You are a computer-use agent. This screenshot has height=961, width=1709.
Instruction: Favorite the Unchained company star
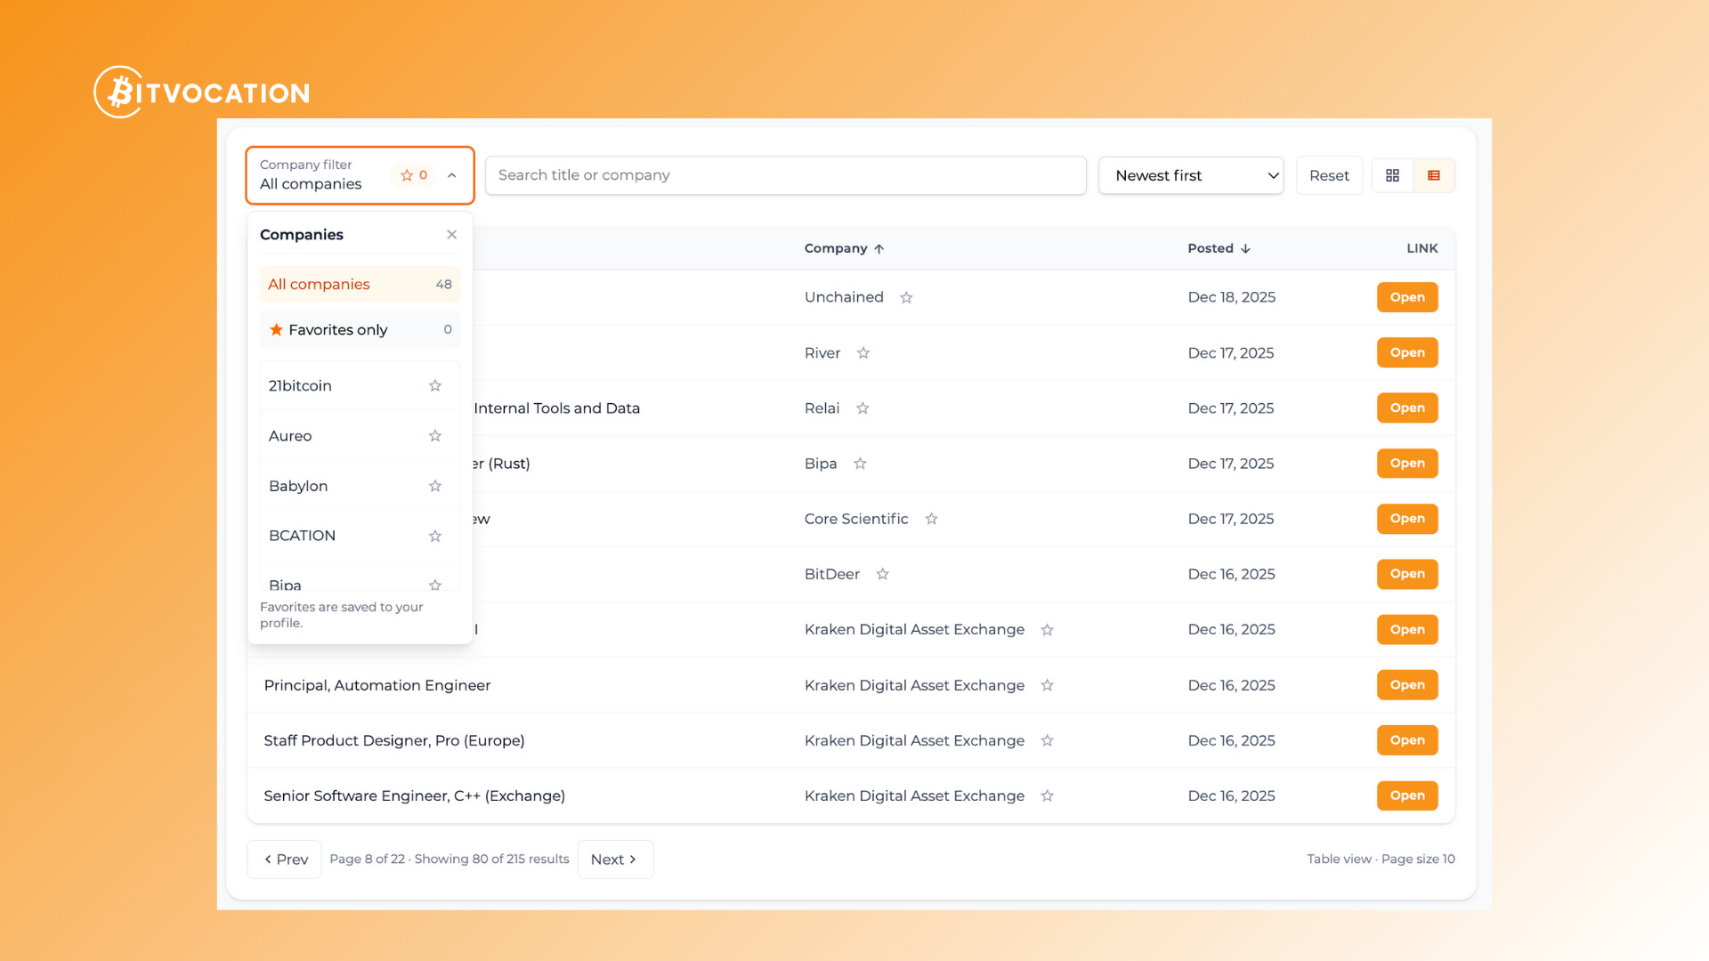(906, 297)
